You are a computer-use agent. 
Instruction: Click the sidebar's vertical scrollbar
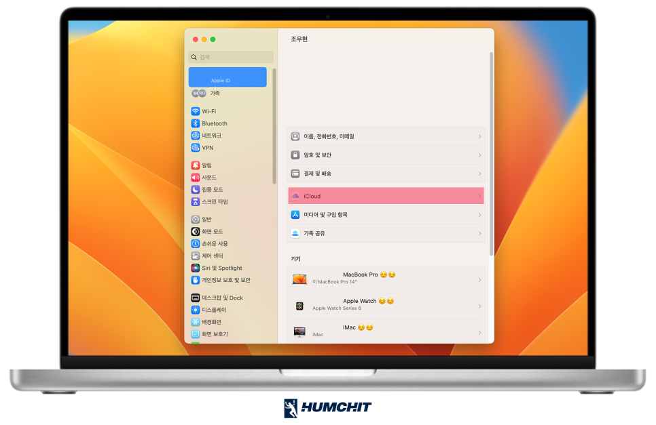pyautogui.click(x=274, y=126)
